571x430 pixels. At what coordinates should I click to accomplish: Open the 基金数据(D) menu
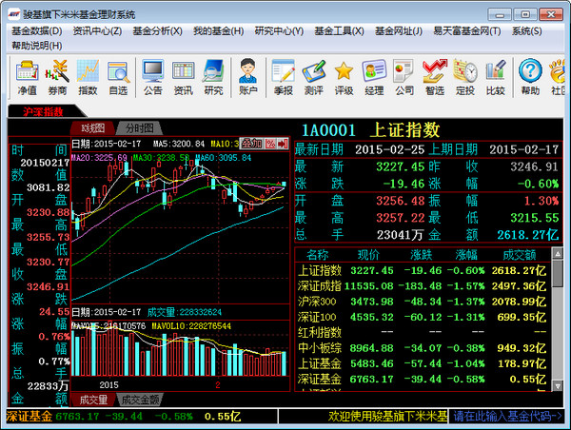(x=37, y=31)
